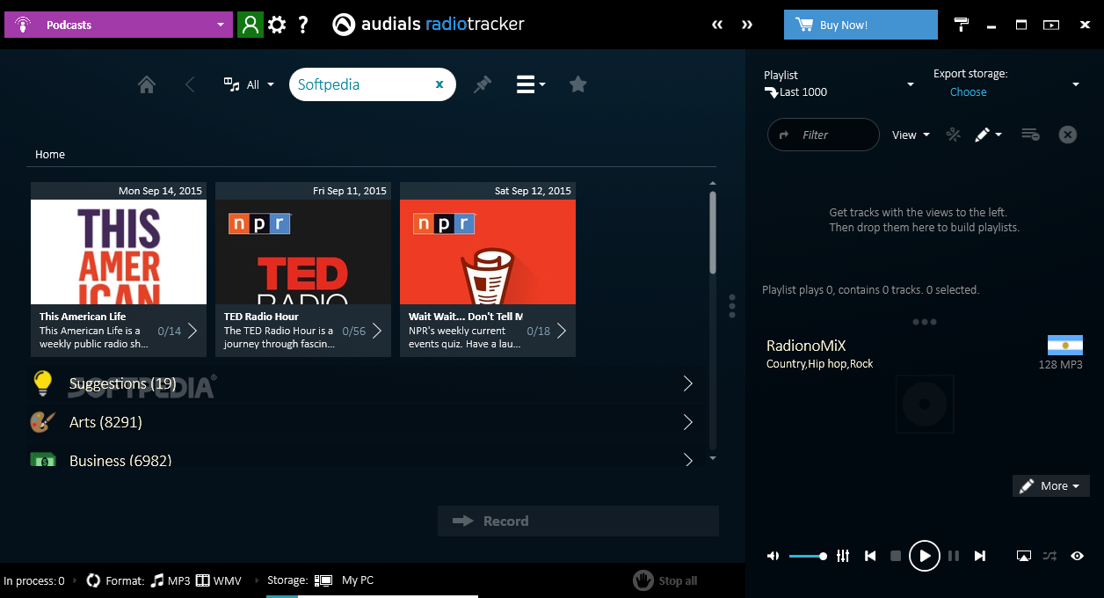Click the RadionoMiX station title
This screenshot has width=1104, height=598.
tap(806, 346)
